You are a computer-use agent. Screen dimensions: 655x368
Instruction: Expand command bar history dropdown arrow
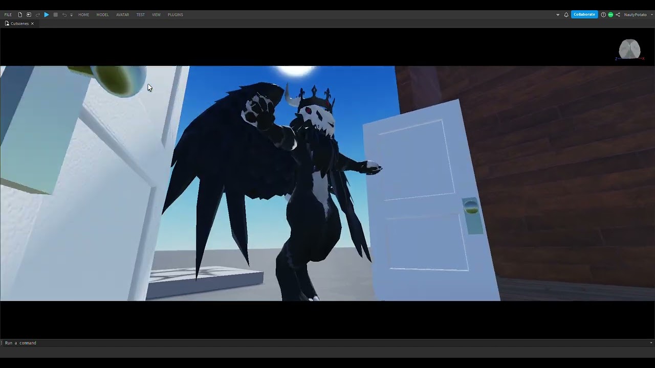(651, 343)
